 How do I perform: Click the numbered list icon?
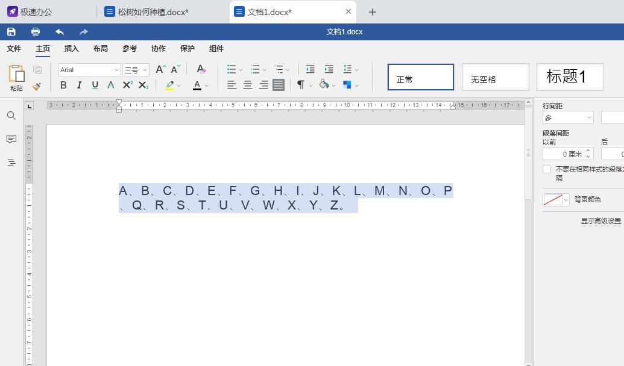255,70
